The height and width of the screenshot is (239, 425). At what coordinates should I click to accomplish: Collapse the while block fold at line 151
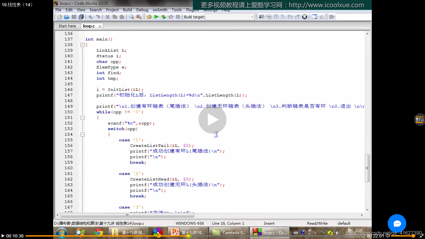pos(82,118)
